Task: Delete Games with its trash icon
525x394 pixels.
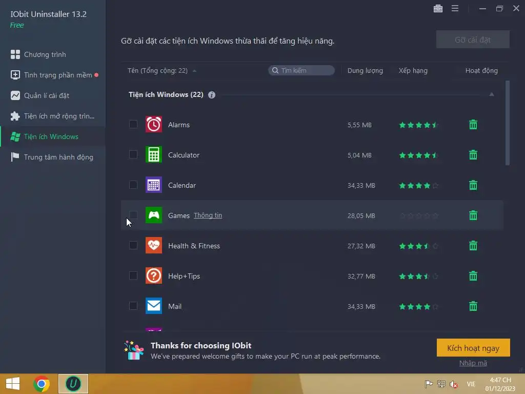Action: [473, 215]
